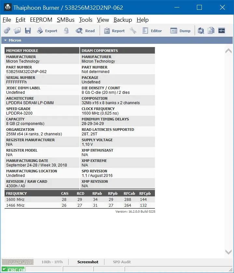
Task: Click the Editor label text
Action: 156,31
